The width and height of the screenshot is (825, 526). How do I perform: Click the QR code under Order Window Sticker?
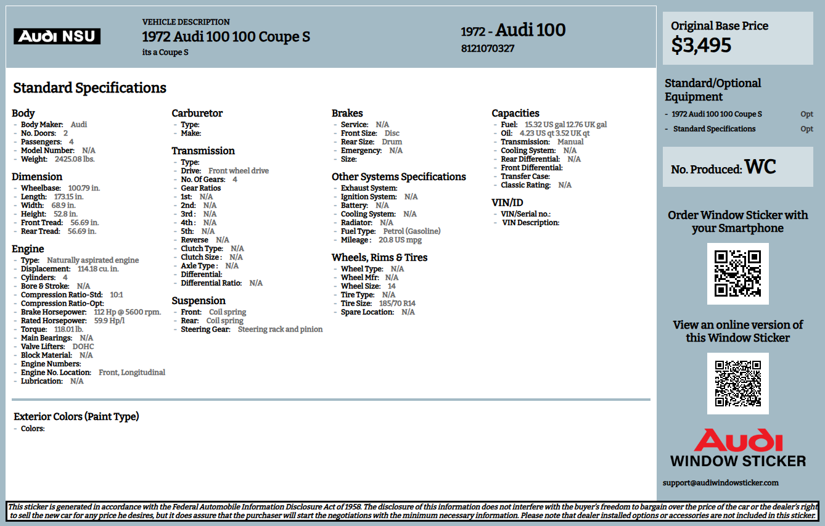(737, 273)
